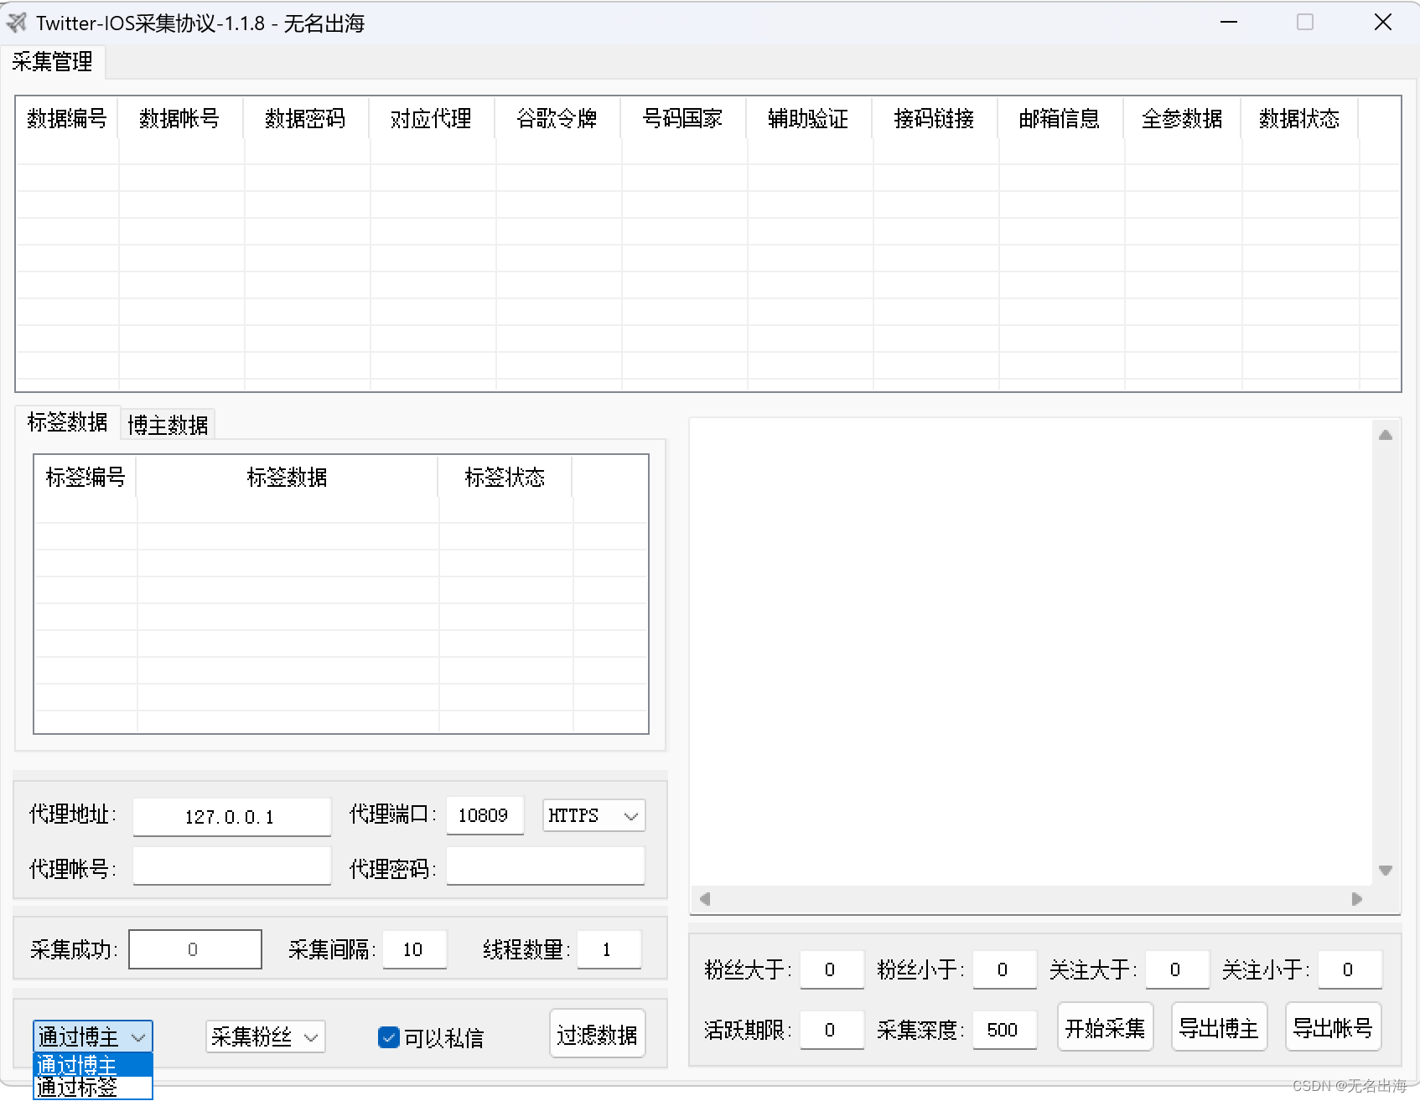The height and width of the screenshot is (1101, 1420).
Task: Click the 辅助验证 column header
Action: coord(809,119)
